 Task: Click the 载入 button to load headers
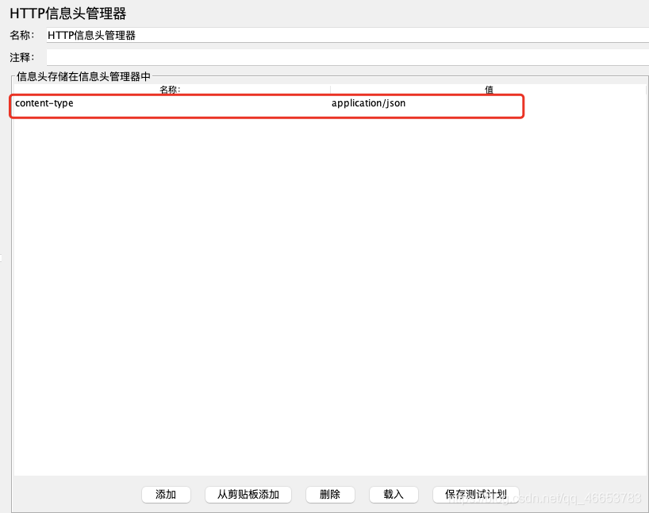tap(394, 495)
